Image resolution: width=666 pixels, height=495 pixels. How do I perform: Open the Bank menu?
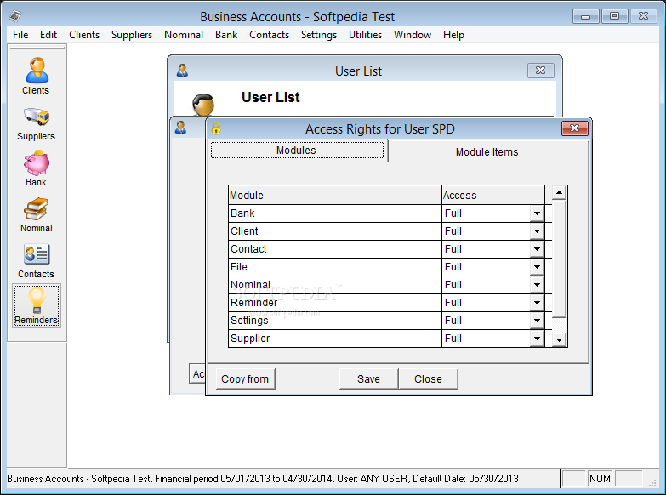coord(226,35)
